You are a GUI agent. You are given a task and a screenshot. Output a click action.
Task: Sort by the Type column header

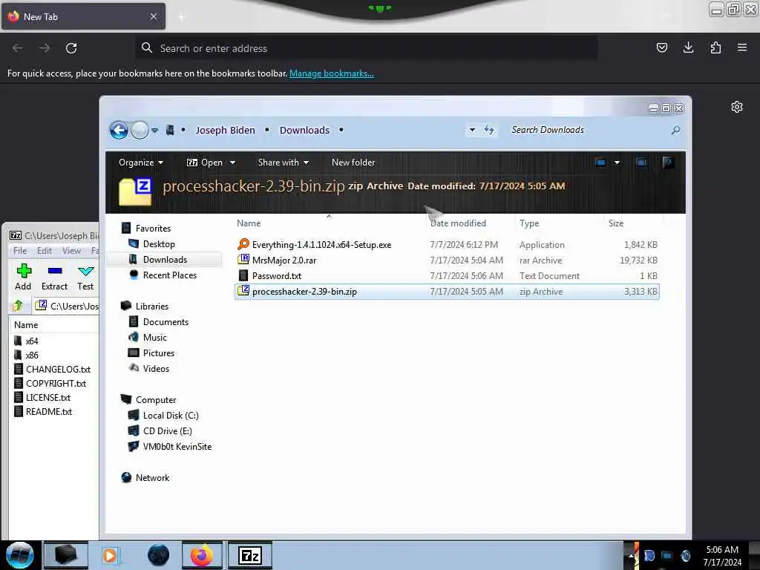pos(528,223)
